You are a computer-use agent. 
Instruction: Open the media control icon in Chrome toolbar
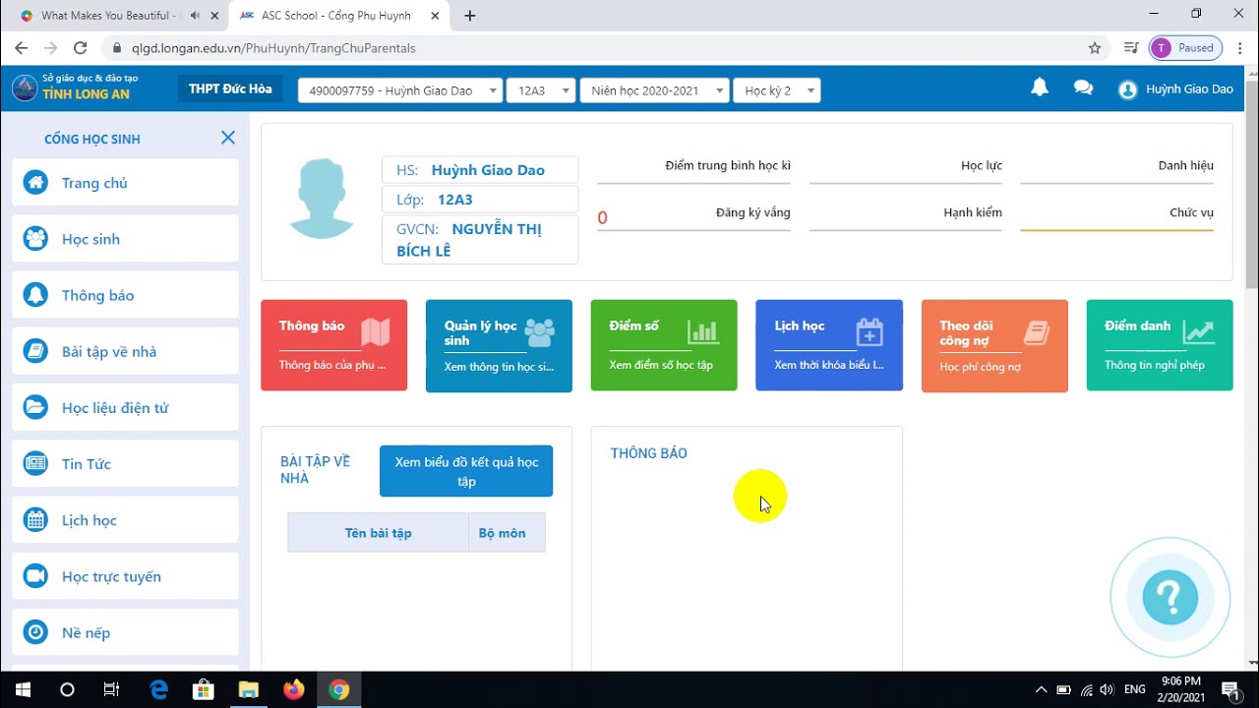1131,47
